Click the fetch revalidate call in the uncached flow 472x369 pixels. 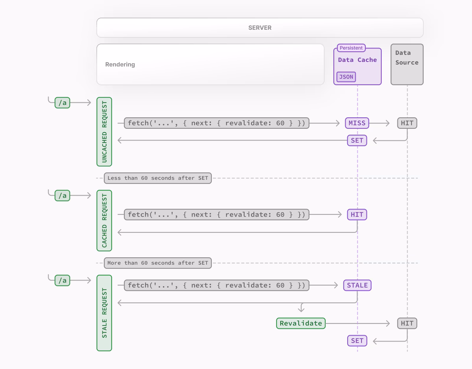[x=217, y=123]
